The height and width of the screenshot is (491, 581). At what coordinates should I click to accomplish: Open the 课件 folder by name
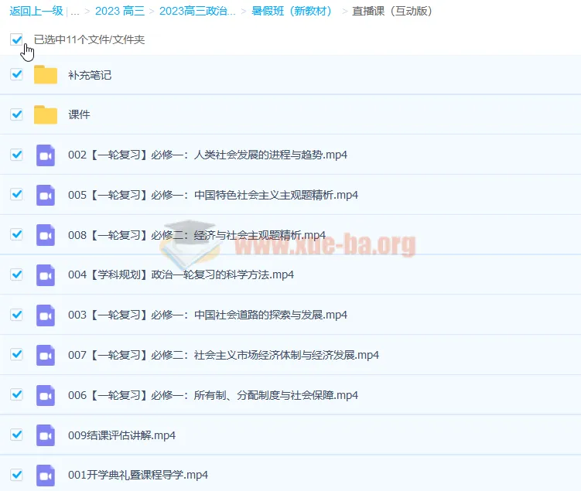tap(79, 114)
